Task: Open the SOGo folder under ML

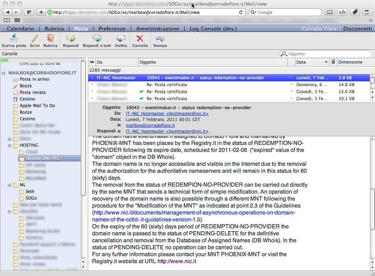Action: pyautogui.click(x=31, y=198)
